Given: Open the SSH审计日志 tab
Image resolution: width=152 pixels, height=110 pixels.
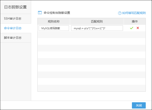Looking at the screenshot, I should coord(13,19).
